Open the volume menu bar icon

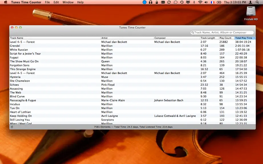(206, 2)
